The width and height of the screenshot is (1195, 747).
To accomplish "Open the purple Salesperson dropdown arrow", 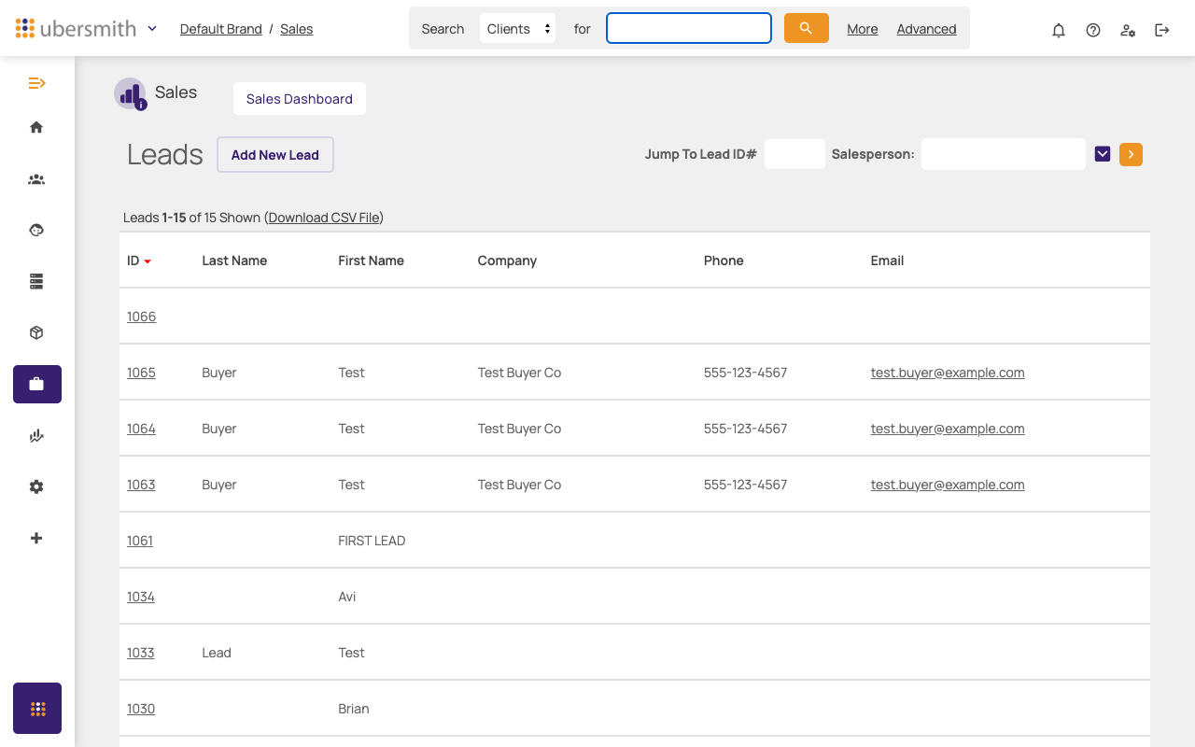I will pyautogui.click(x=1103, y=154).
